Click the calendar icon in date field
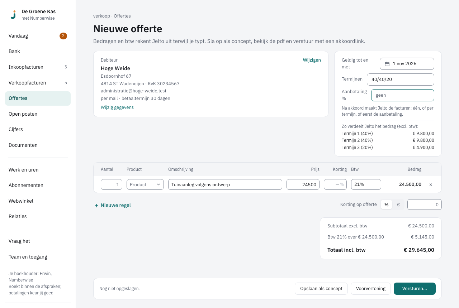 pos(387,64)
